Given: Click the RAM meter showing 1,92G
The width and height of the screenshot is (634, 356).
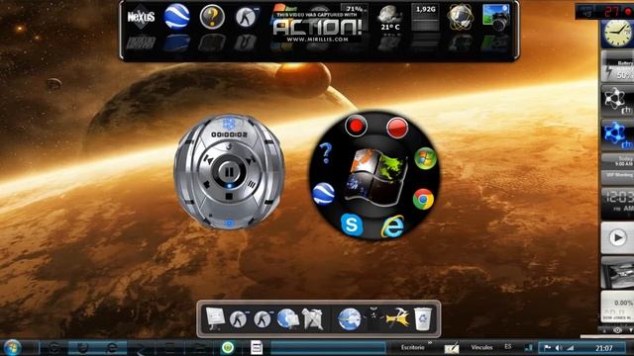Looking at the screenshot, I should click(x=425, y=18).
